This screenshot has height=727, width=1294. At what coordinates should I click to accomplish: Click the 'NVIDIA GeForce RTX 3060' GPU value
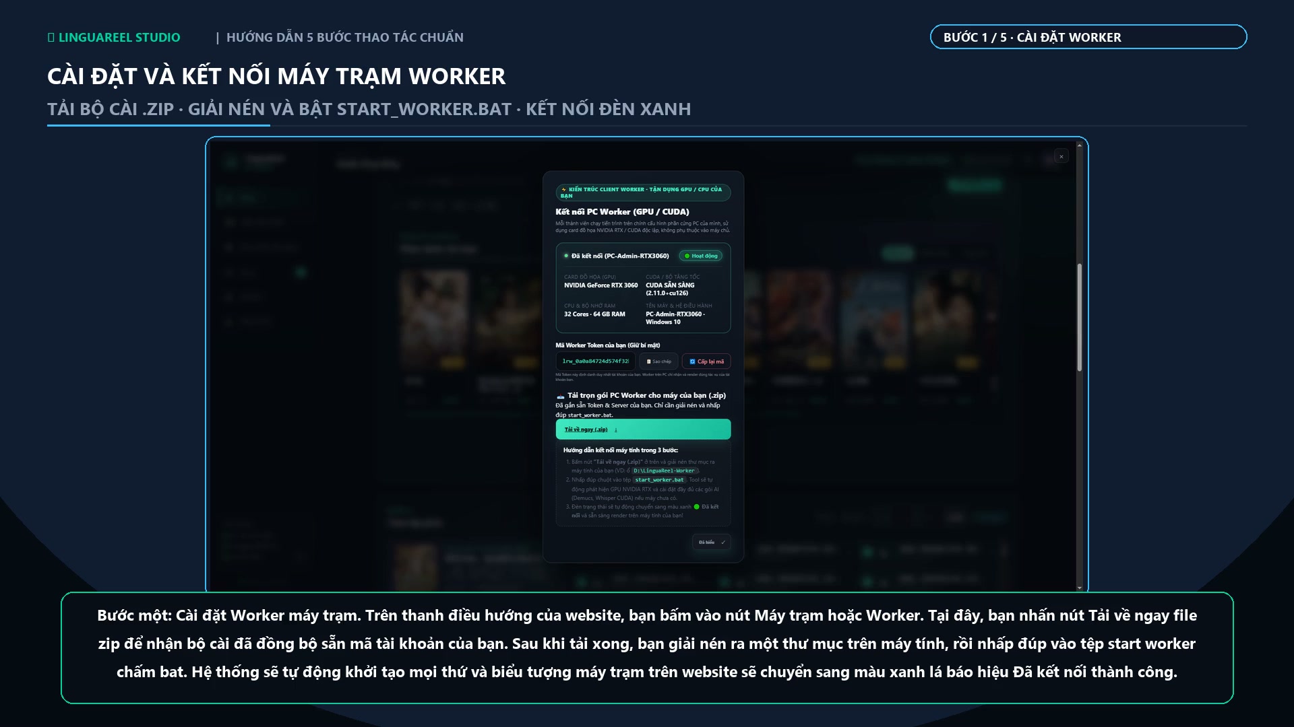(600, 285)
